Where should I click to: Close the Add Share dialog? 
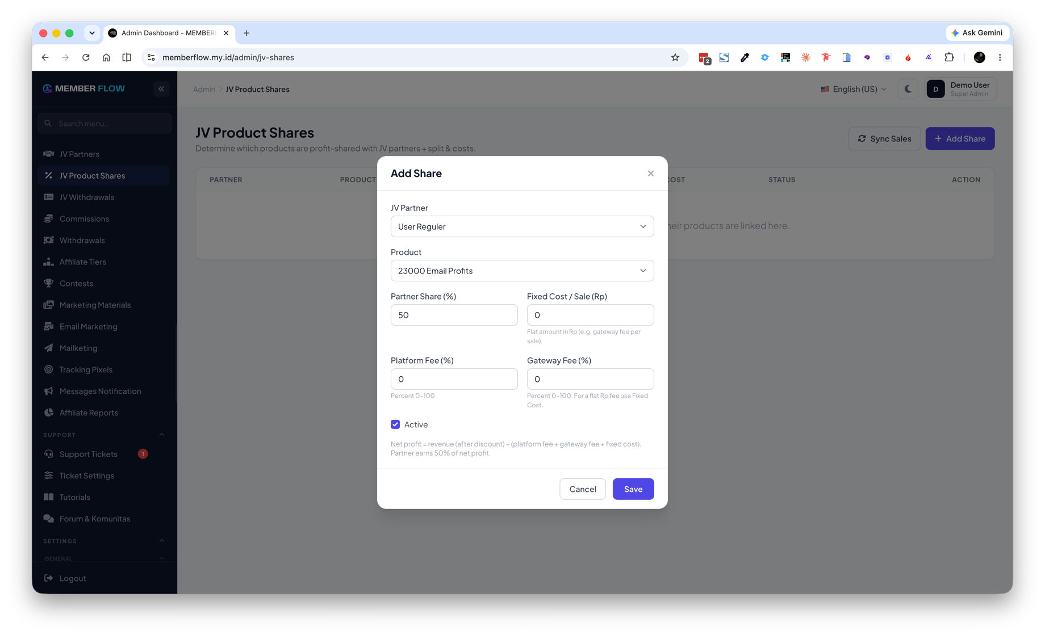pyautogui.click(x=650, y=173)
